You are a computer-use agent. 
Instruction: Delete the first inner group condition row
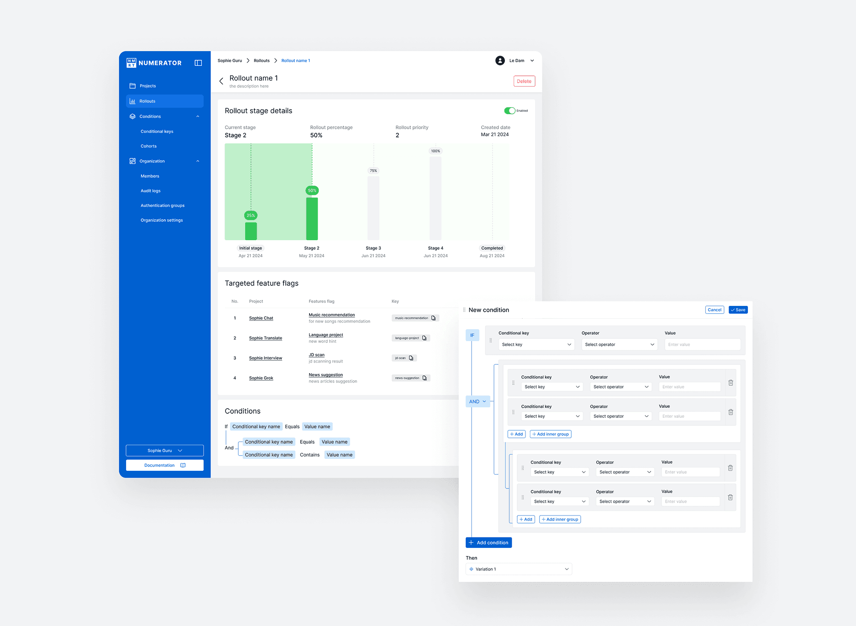(x=730, y=383)
